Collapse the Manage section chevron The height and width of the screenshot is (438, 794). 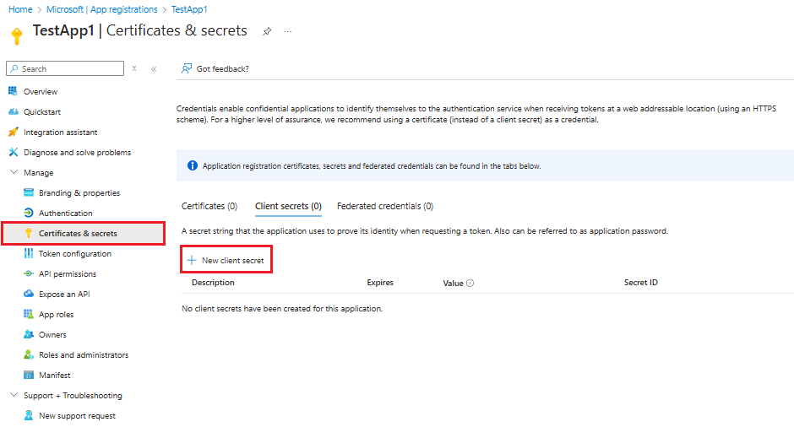pyautogui.click(x=14, y=172)
